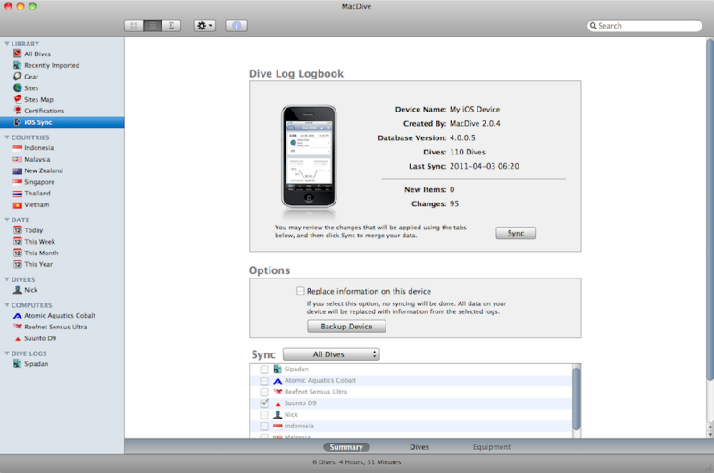Screen dimensions: 714x473
Task: Click the main window vertical scrollbar
Action: tap(710, 210)
